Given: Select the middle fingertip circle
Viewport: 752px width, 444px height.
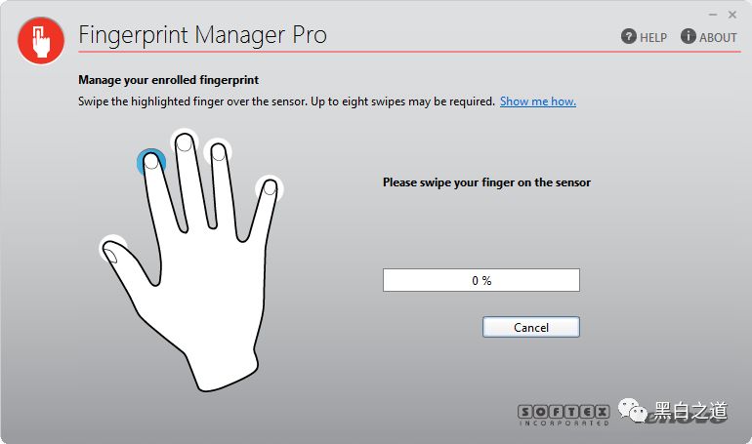Looking at the screenshot, I should tap(185, 142).
